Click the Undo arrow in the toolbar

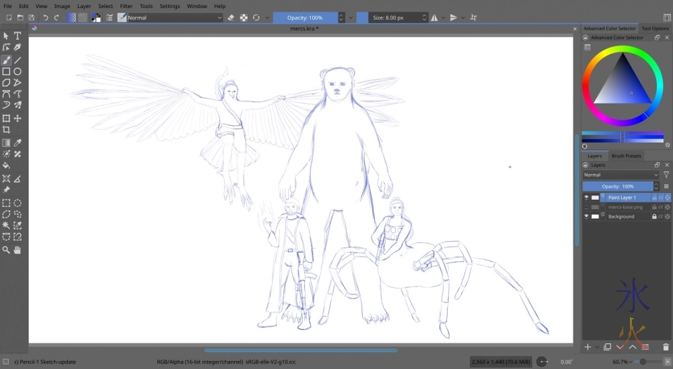click(45, 17)
